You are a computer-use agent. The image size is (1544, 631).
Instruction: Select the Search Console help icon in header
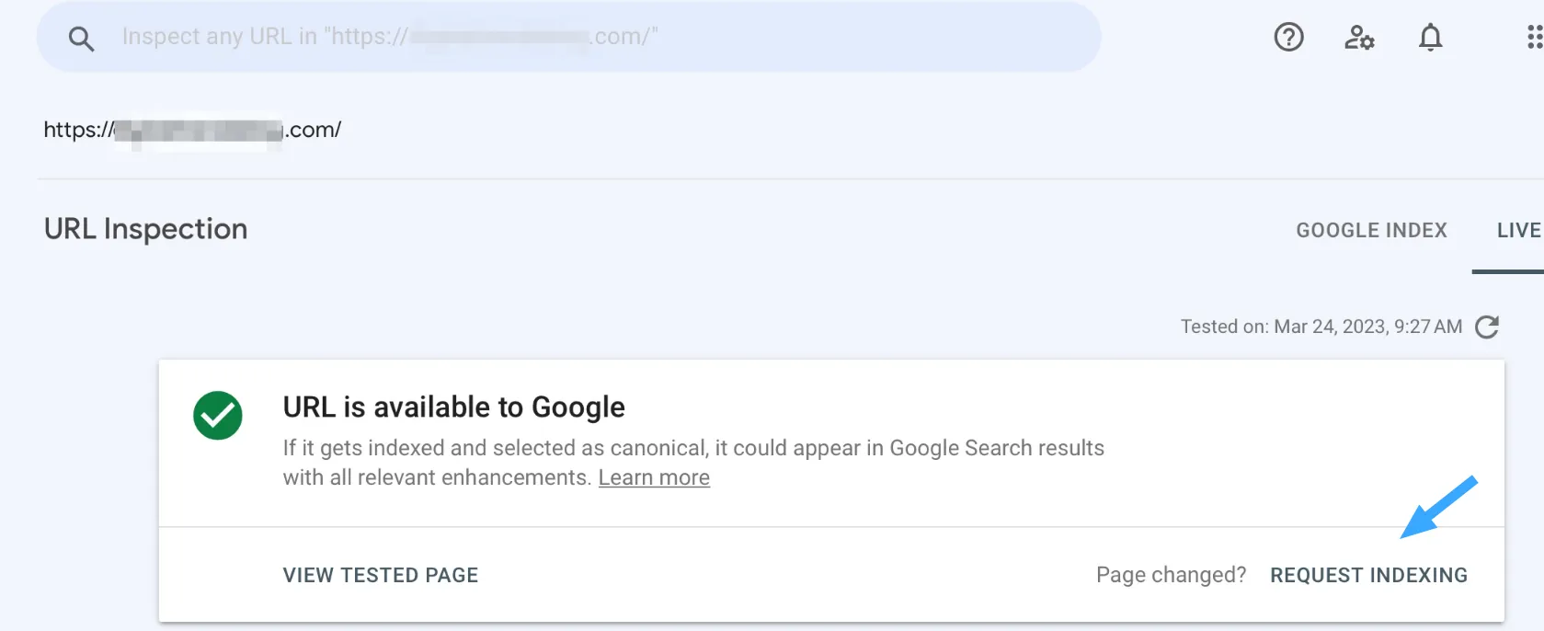pyautogui.click(x=1288, y=38)
